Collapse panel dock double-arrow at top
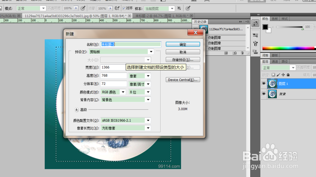 tap(258, 15)
